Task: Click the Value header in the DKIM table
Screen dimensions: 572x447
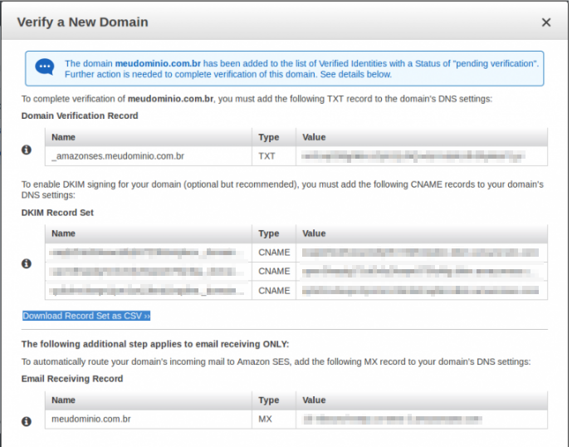Action: click(314, 233)
